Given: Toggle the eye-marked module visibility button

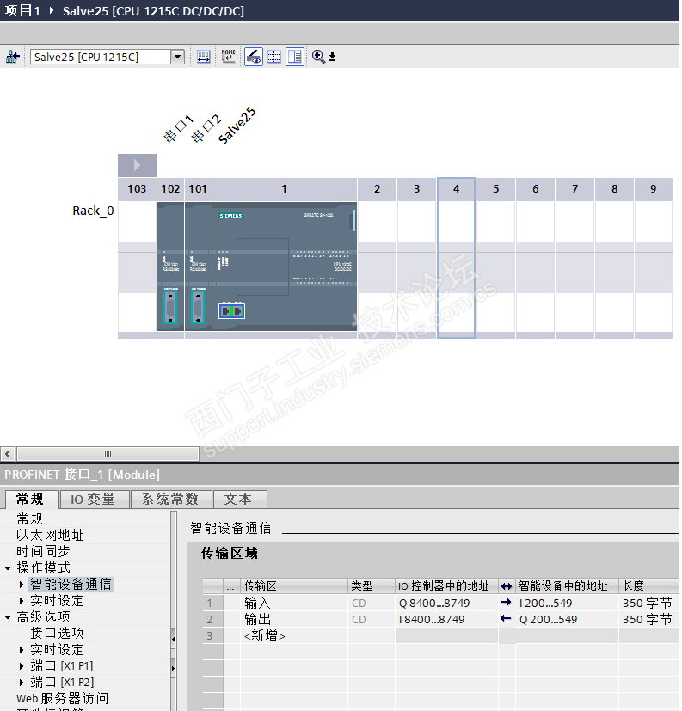Looking at the screenshot, I should 254,57.
